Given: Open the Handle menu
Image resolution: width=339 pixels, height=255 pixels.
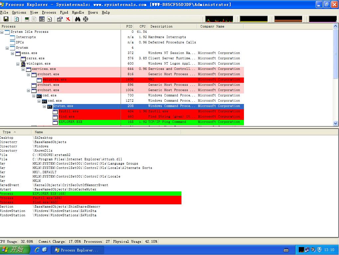Looking at the screenshot, I should [x=78, y=13].
